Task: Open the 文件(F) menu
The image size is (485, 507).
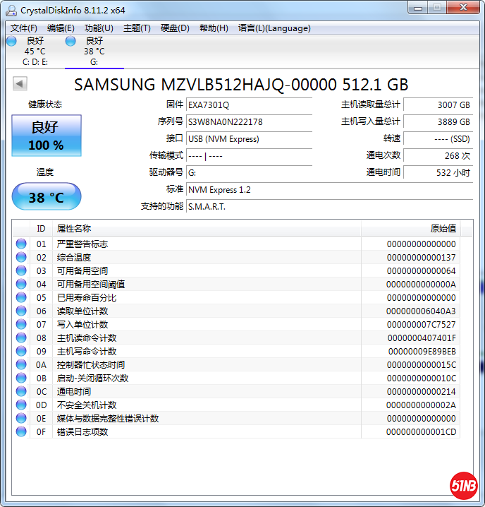Action: [x=24, y=28]
